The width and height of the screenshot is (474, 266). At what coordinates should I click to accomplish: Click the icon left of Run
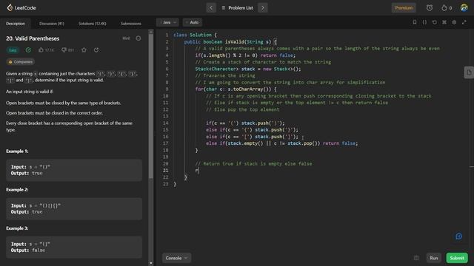pyautogui.click(x=416, y=258)
